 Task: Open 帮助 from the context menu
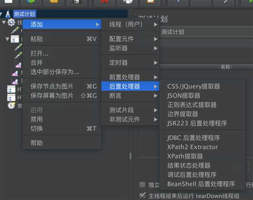62,143
